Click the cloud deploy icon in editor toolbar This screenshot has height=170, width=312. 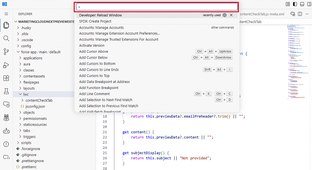pos(292,14)
